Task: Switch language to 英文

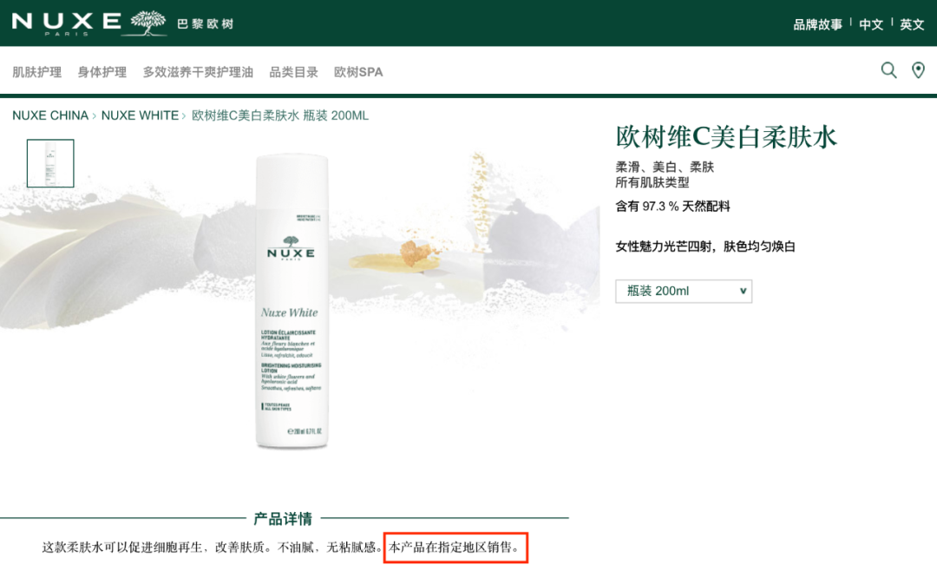Action: (912, 24)
